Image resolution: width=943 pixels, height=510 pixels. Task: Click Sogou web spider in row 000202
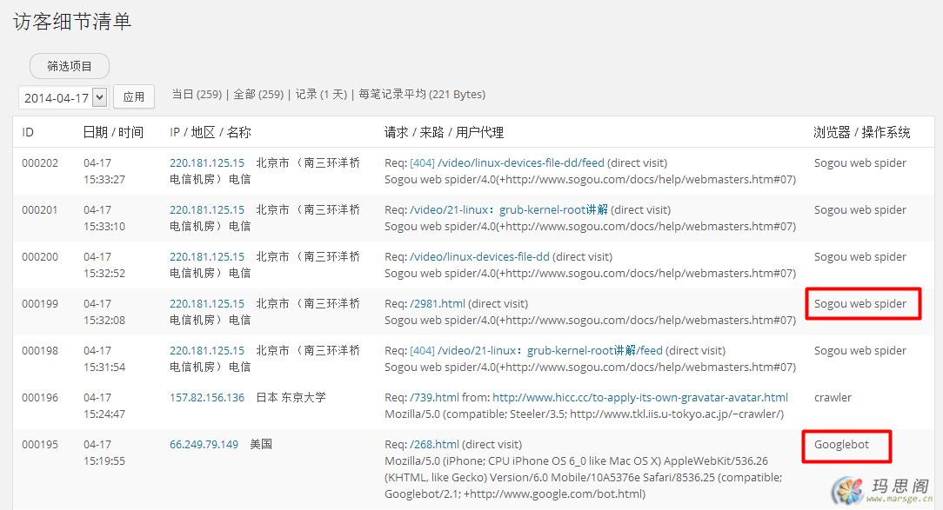tap(860, 162)
